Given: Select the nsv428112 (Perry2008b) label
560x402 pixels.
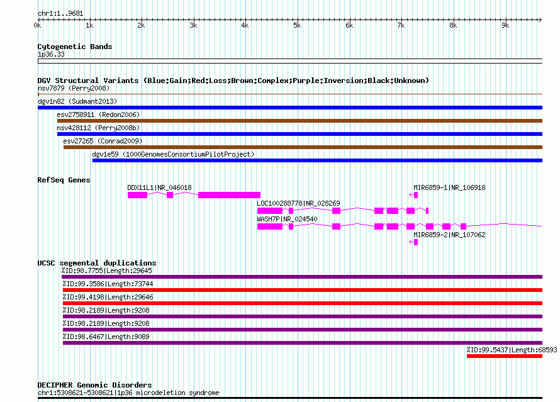Looking at the screenshot, I should click(98, 128).
